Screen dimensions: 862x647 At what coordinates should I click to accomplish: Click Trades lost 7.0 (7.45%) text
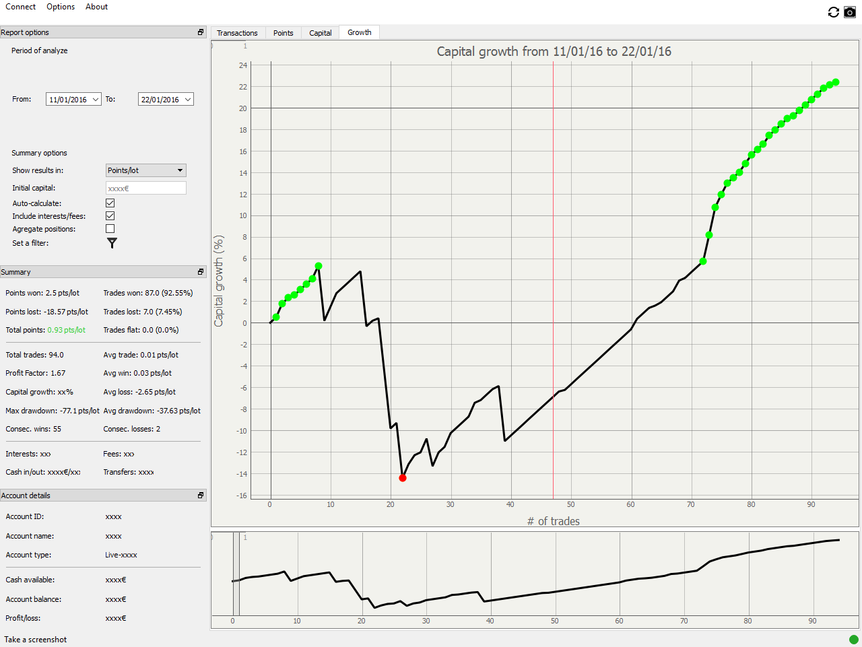pos(143,312)
